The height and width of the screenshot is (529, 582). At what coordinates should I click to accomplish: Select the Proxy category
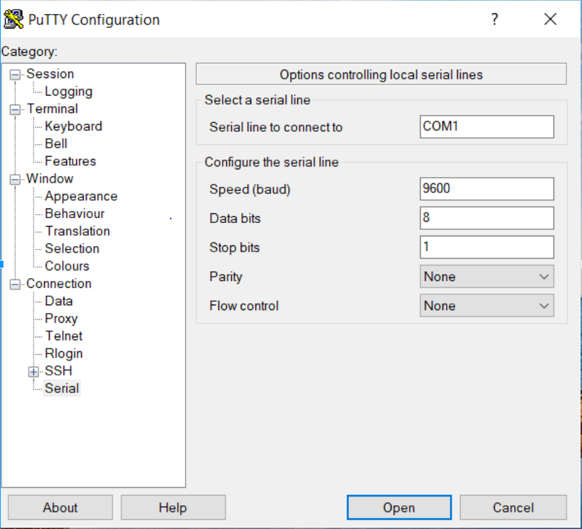click(61, 318)
